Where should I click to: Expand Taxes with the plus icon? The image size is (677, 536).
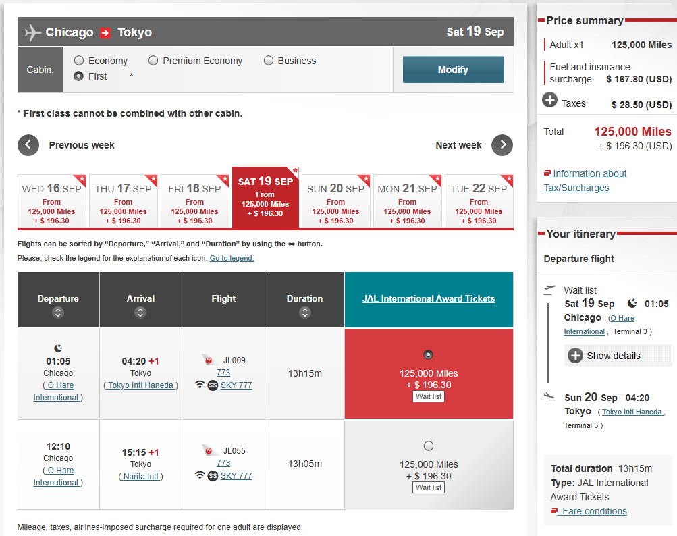coord(549,100)
